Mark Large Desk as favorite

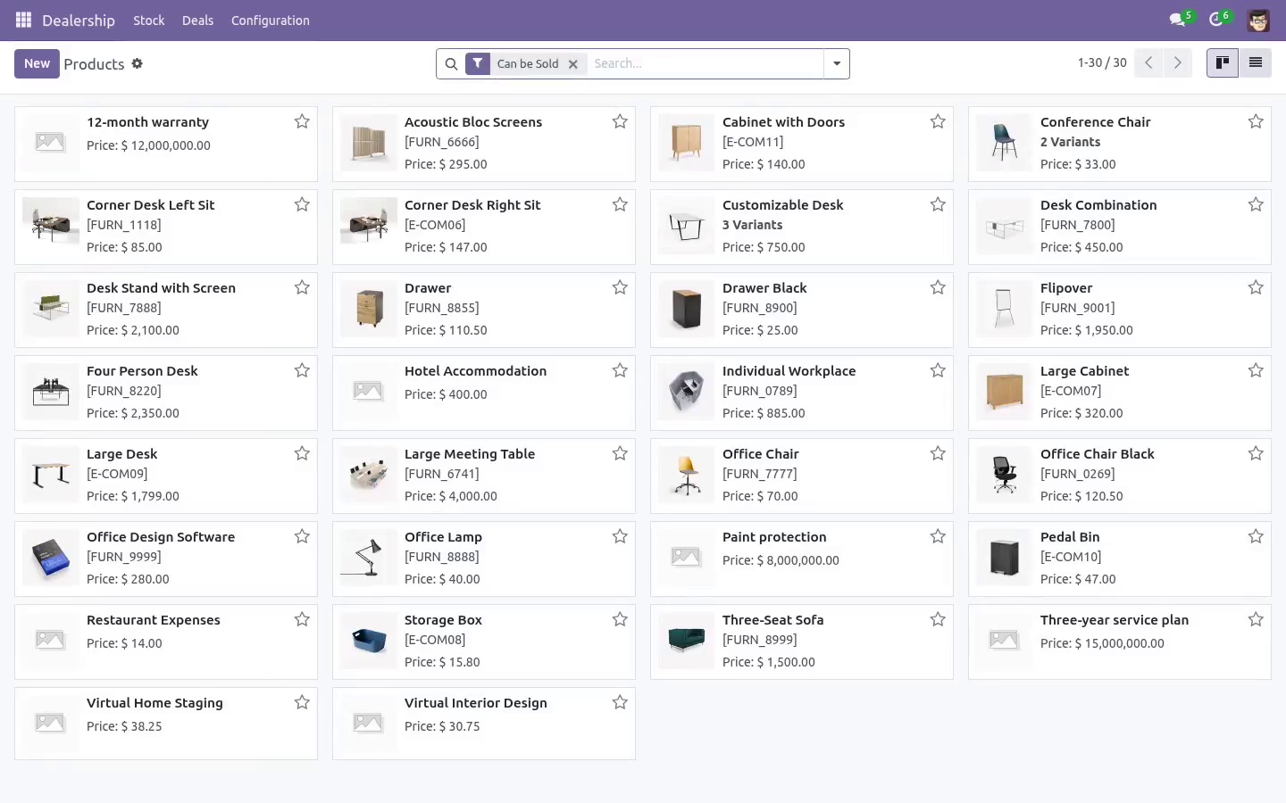coord(302,453)
